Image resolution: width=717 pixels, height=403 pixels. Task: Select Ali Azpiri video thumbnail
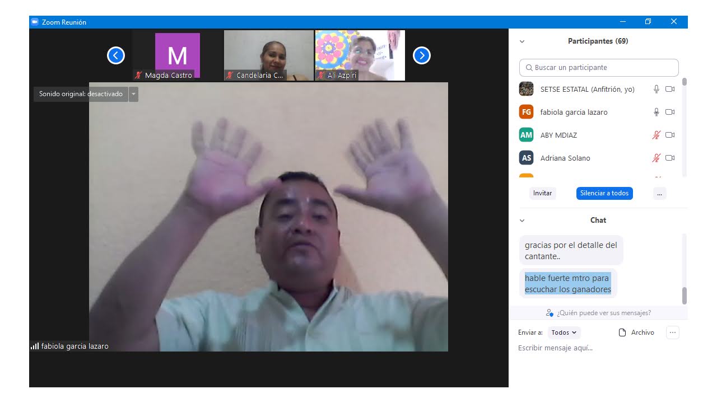pos(360,55)
